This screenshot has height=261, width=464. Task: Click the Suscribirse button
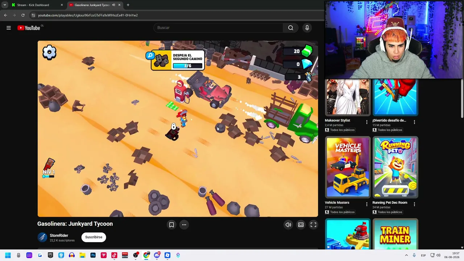tap(94, 237)
